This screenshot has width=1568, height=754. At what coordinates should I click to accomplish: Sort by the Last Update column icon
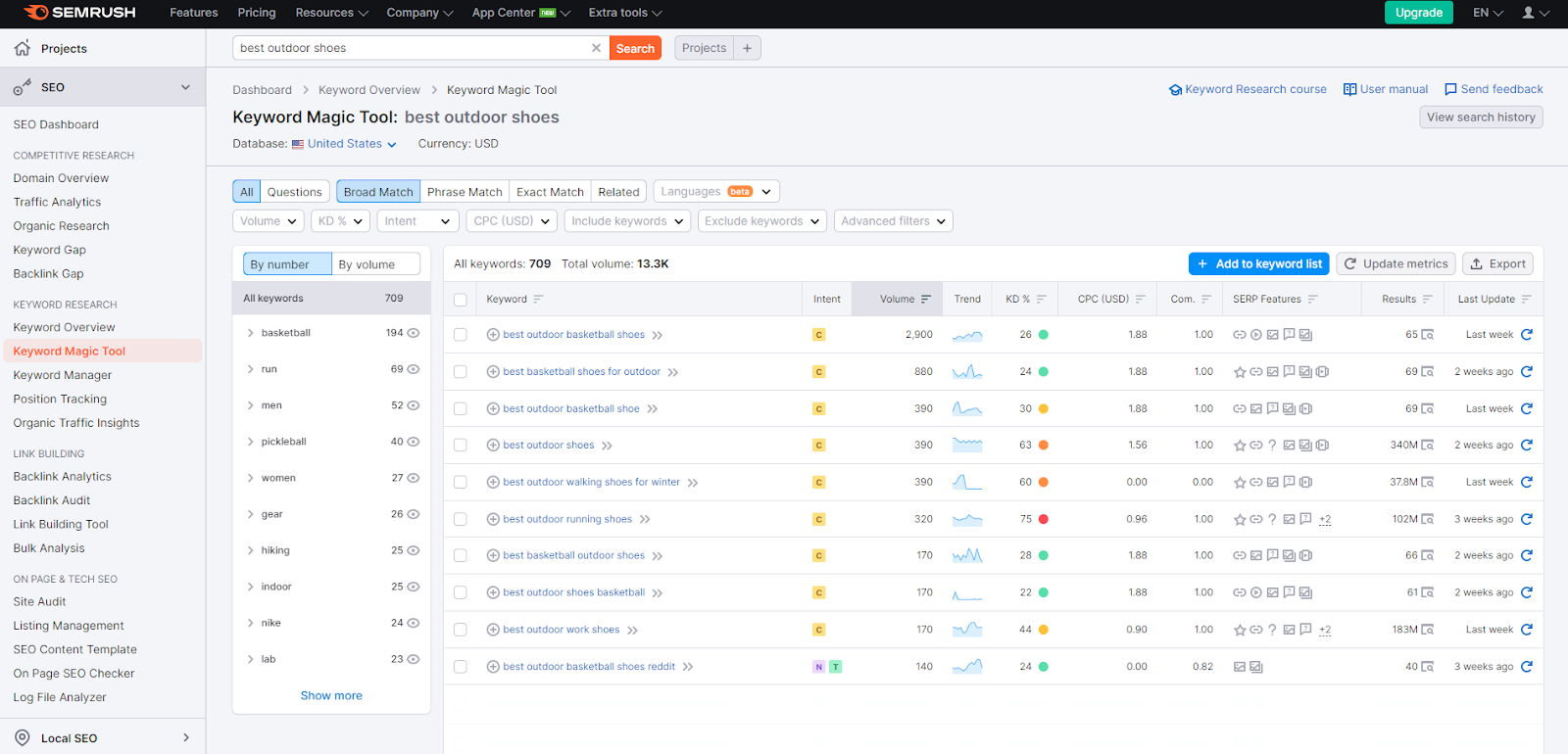coord(1526,300)
